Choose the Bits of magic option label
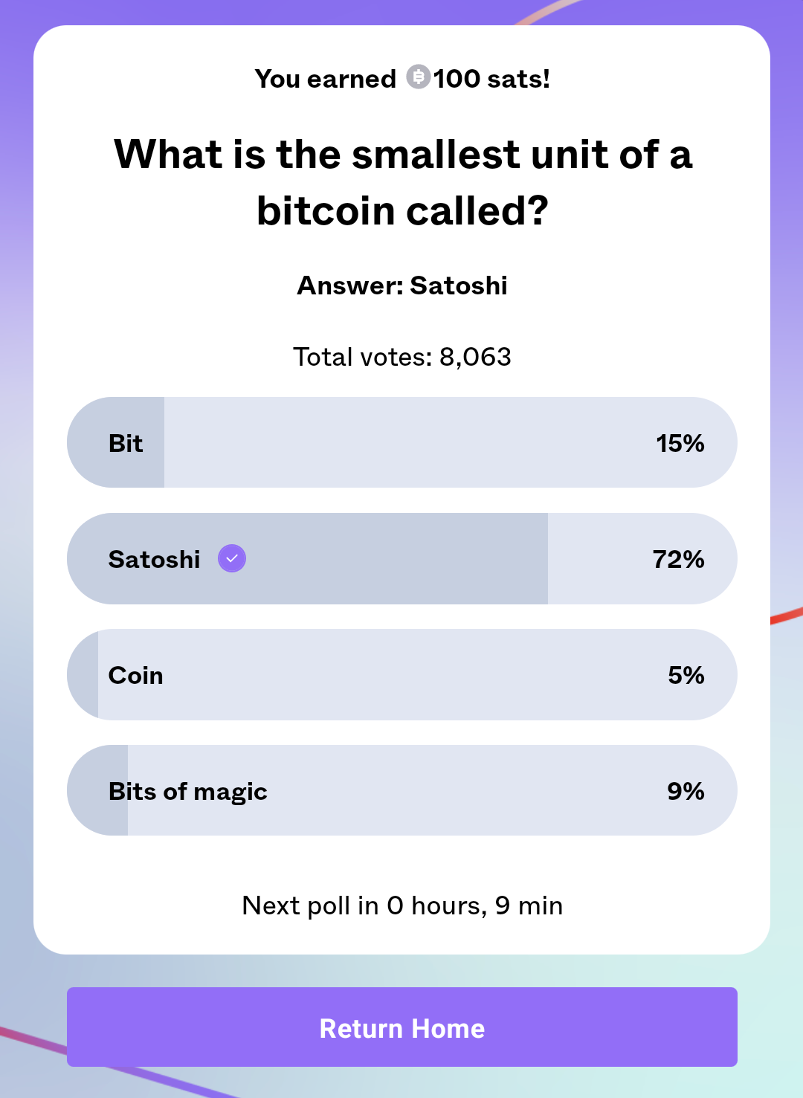This screenshot has height=1098, width=803. pyautogui.click(x=187, y=791)
